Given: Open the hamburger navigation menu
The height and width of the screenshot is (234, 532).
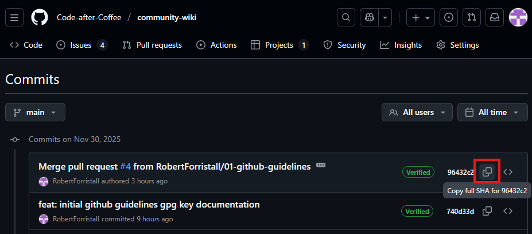Looking at the screenshot, I should coord(14,17).
